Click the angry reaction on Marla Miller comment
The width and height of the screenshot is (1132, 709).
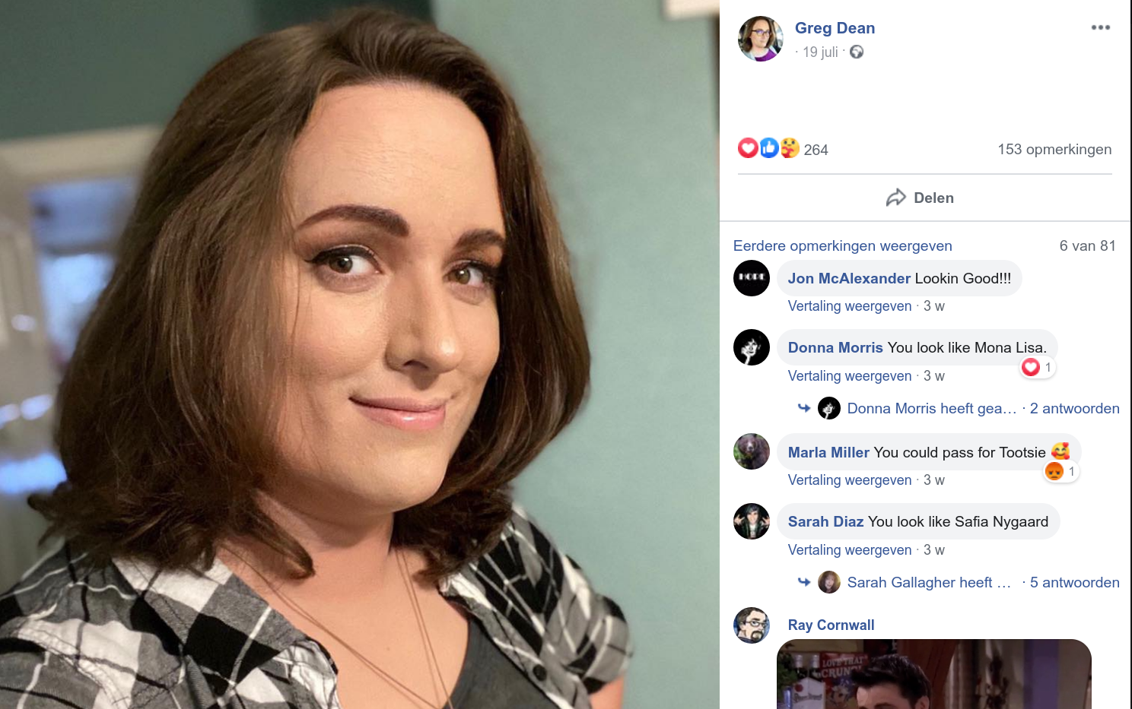point(1054,471)
